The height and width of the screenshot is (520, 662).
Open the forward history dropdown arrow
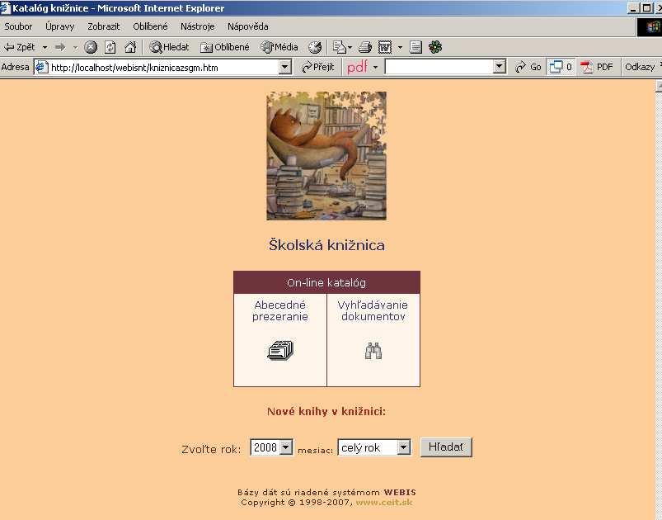point(75,47)
